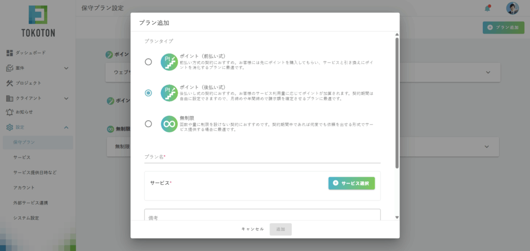Click the notification bell icon
Screen dimensions: 530x251
pyautogui.click(x=487, y=8)
